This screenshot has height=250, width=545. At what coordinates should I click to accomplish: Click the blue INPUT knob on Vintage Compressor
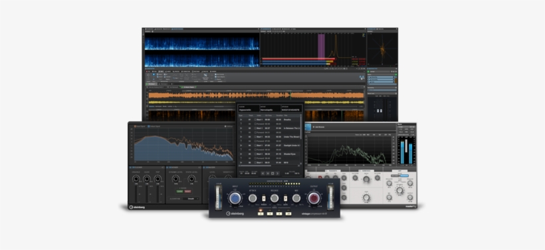(235, 198)
